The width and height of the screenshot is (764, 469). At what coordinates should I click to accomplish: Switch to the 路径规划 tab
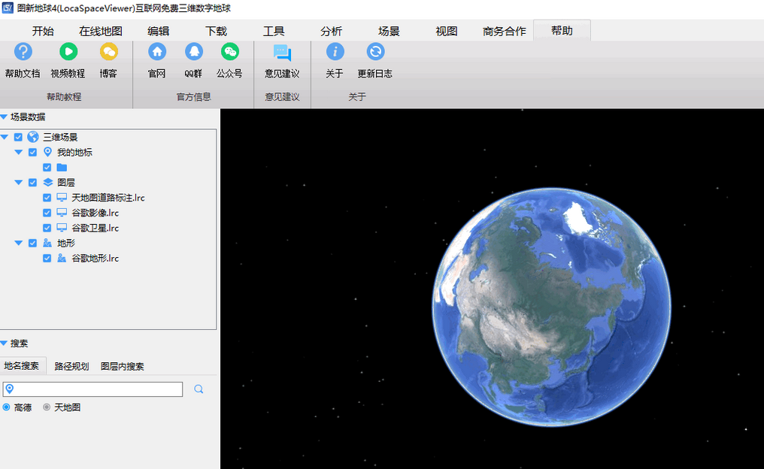tap(71, 366)
